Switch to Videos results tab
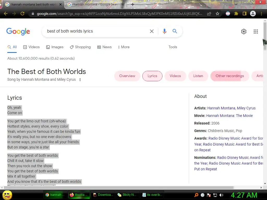 coord(32,47)
